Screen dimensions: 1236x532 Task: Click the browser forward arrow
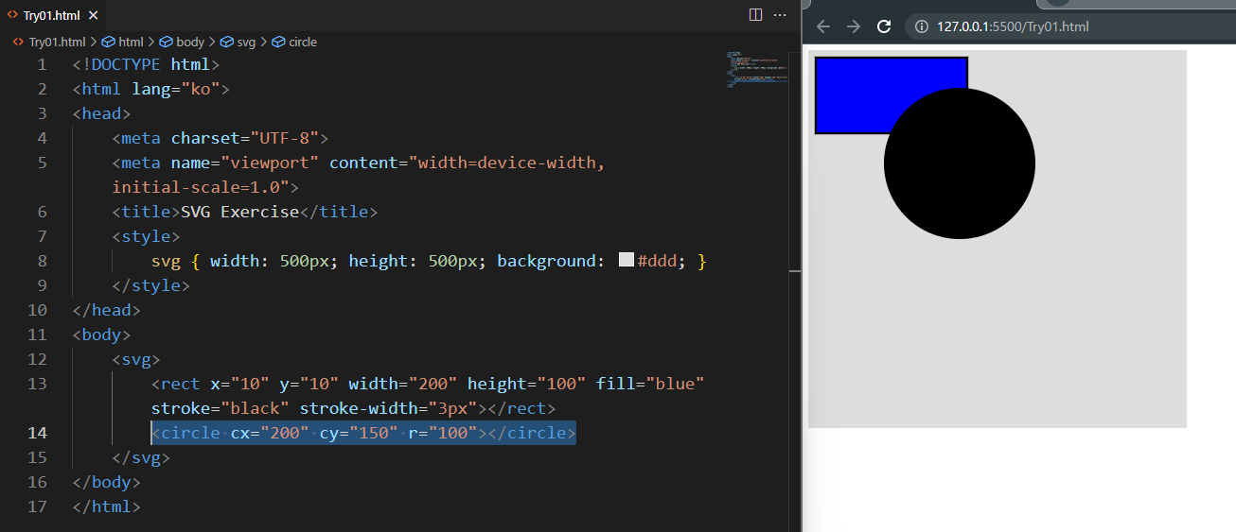click(854, 26)
